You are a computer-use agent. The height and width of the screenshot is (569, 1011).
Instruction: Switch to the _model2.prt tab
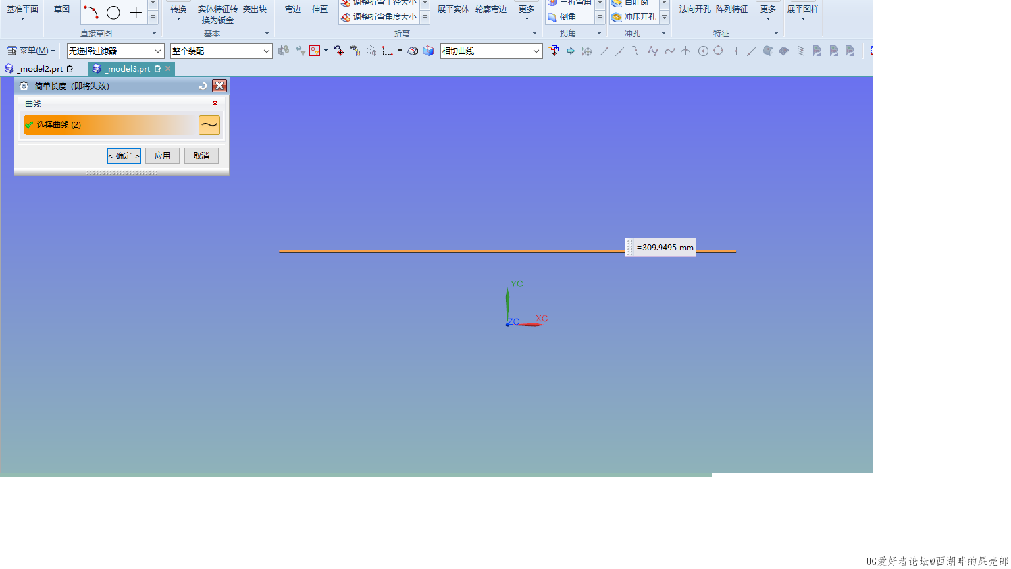(x=39, y=68)
